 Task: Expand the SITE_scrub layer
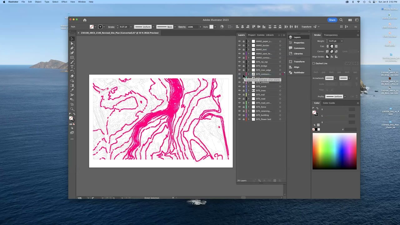tap(249, 87)
